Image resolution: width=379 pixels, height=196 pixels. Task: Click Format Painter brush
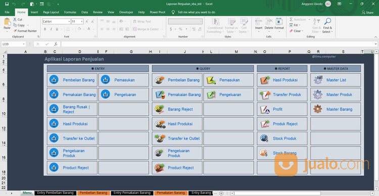coord(25,31)
